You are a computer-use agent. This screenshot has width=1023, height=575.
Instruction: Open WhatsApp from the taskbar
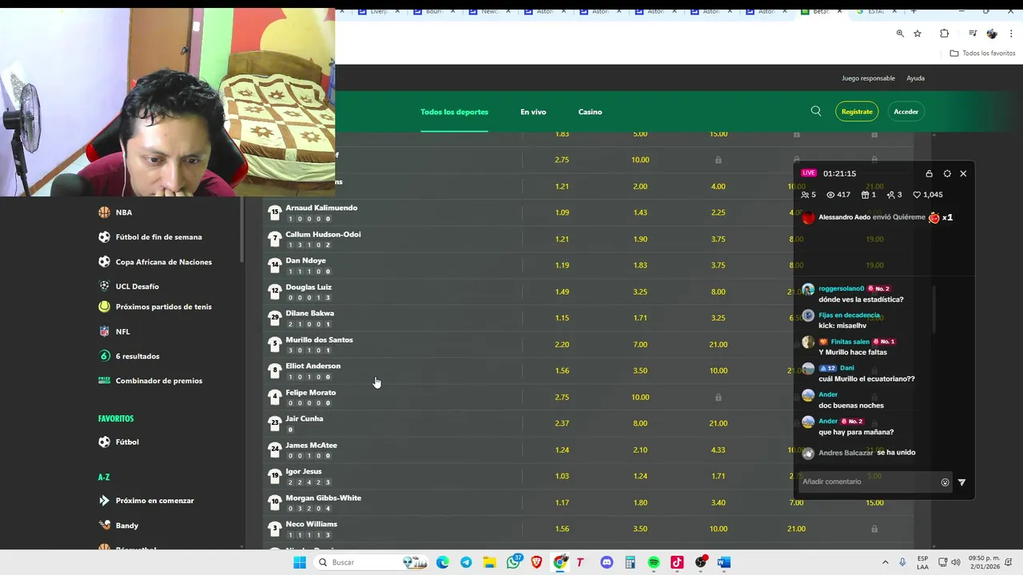coord(513,562)
